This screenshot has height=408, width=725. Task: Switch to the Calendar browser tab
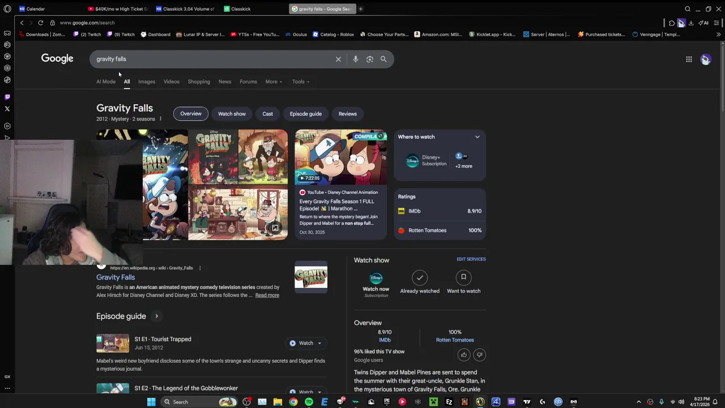[35, 9]
